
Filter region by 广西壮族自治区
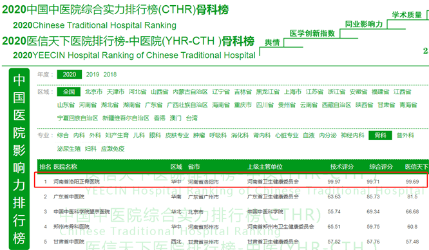[187, 105]
